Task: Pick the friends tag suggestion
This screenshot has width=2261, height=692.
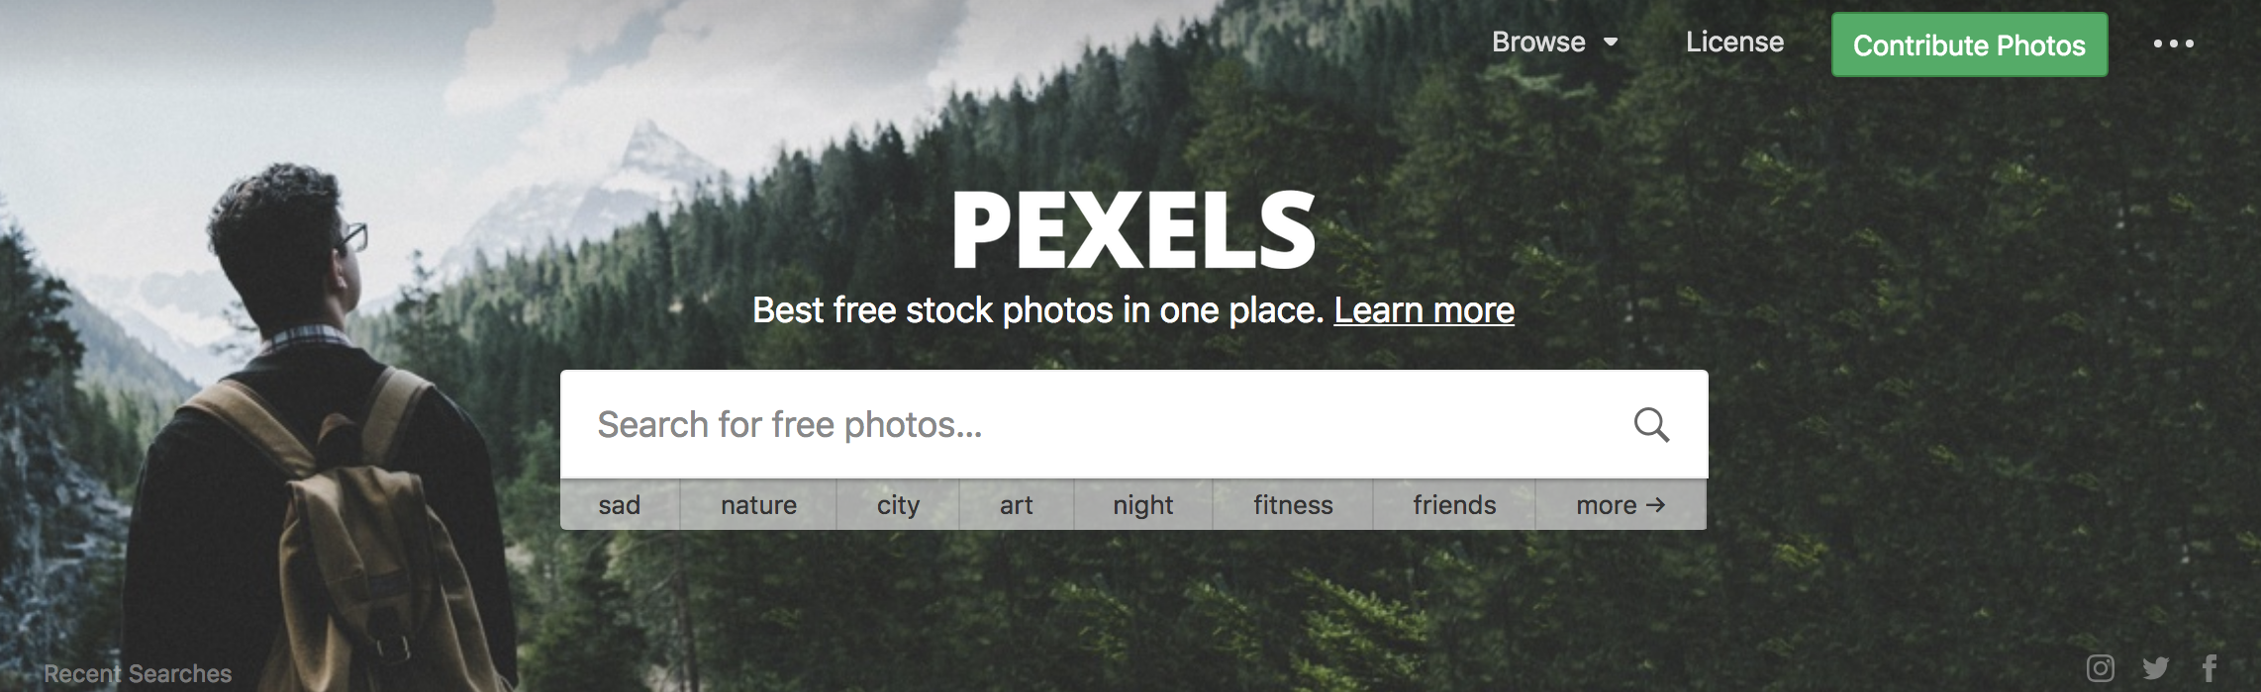Action: [1454, 505]
